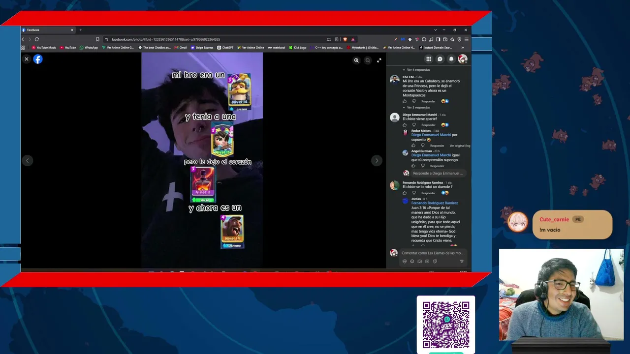Attach a photo to the comment
The height and width of the screenshot is (354, 630).
click(419, 261)
